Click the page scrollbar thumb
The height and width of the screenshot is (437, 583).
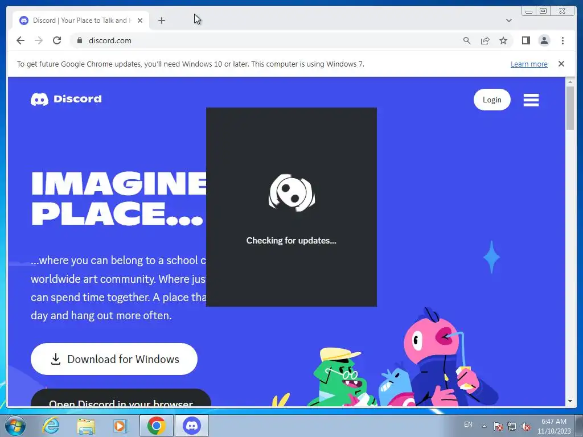point(570,108)
